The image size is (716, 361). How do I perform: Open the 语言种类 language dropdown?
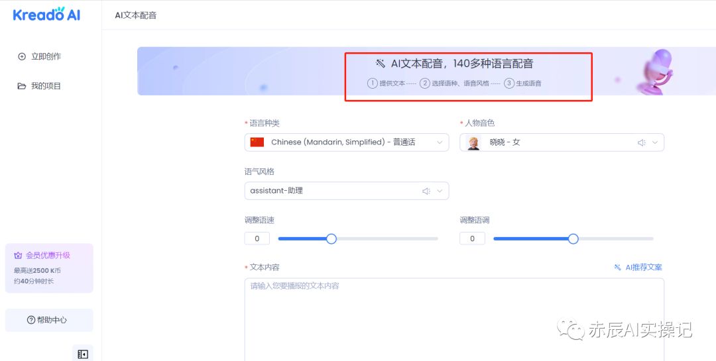click(x=347, y=142)
